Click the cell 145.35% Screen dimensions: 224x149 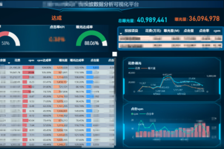tap(79, 96)
